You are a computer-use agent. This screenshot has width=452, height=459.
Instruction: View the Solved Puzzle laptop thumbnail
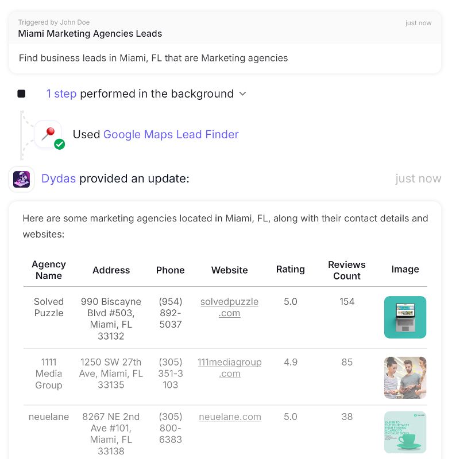coord(405,317)
